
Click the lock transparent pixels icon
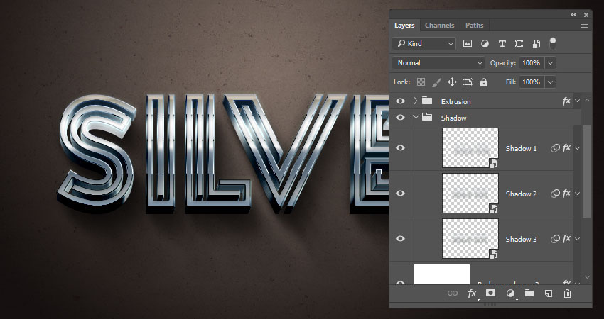pos(421,82)
